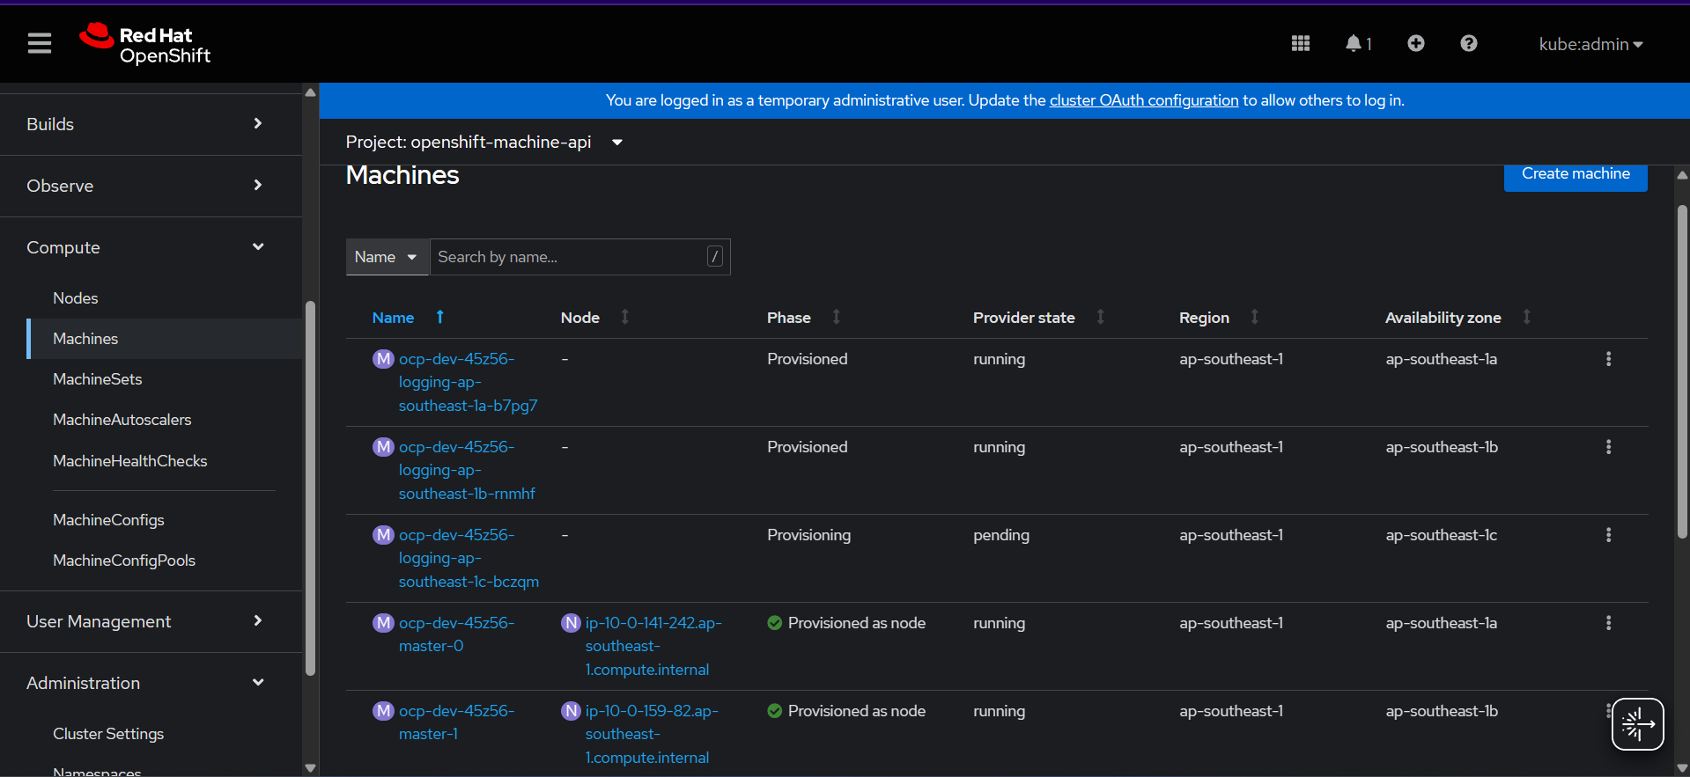Open MachineConfigs page

108,520
